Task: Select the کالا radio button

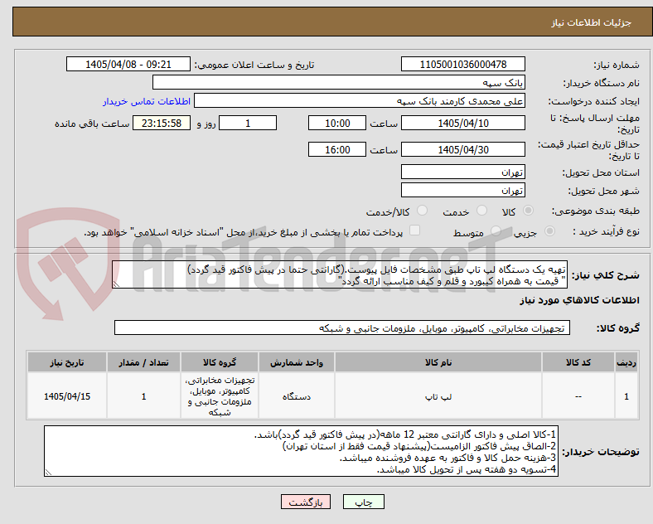Action: [528, 211]
